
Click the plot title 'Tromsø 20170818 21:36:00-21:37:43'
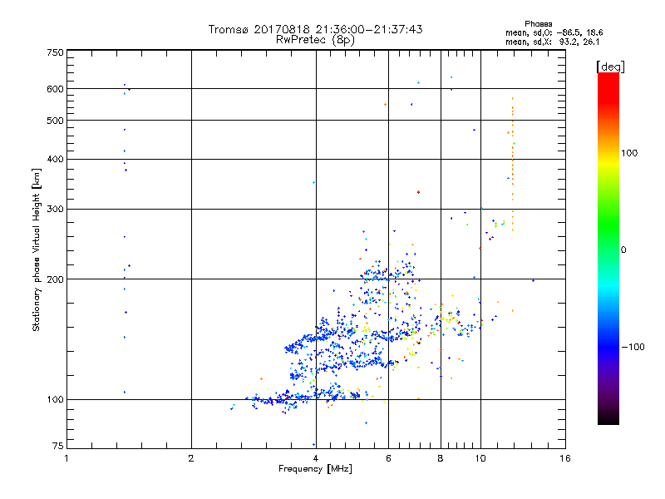(x=315, y=29)
